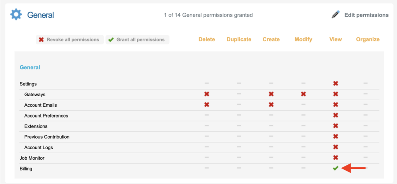The image size is (397, 184).
Task: Select the Delete column header
Action: [x=207, y=39]
